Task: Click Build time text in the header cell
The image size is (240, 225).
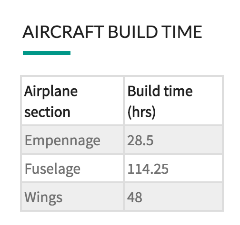Action: (160, 91)
